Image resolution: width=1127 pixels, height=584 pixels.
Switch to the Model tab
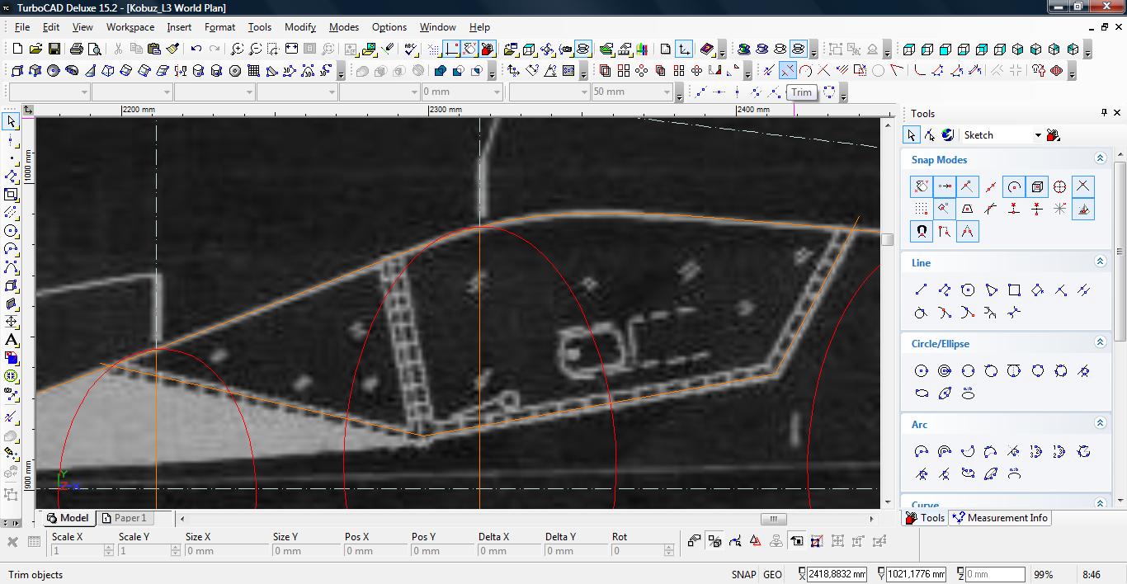click(x=68, y=518)
